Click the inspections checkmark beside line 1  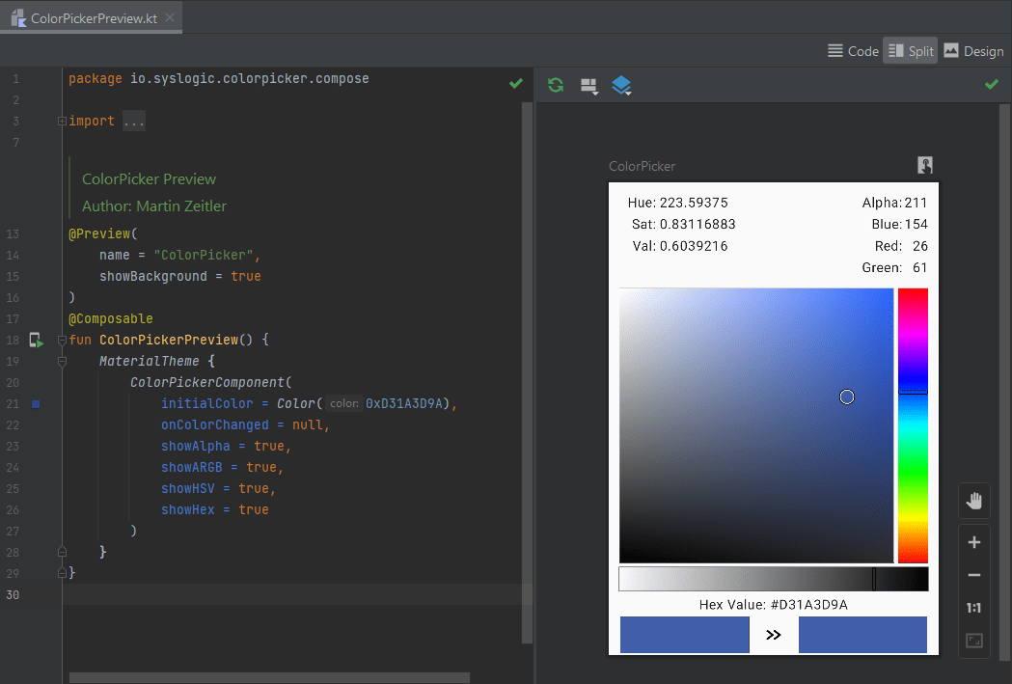tap(516, 84)
